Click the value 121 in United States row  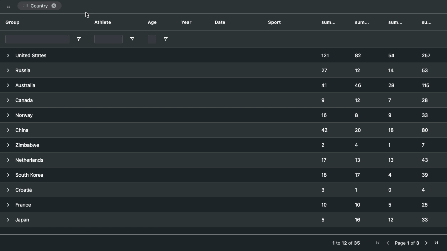pos(325,55)
